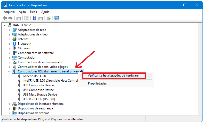Select Intel(R) USB 3.20 eXtensible Host Controller
The height and width of the screenshot is (122, 203).
pyautogui.click(x=50, y=81)
